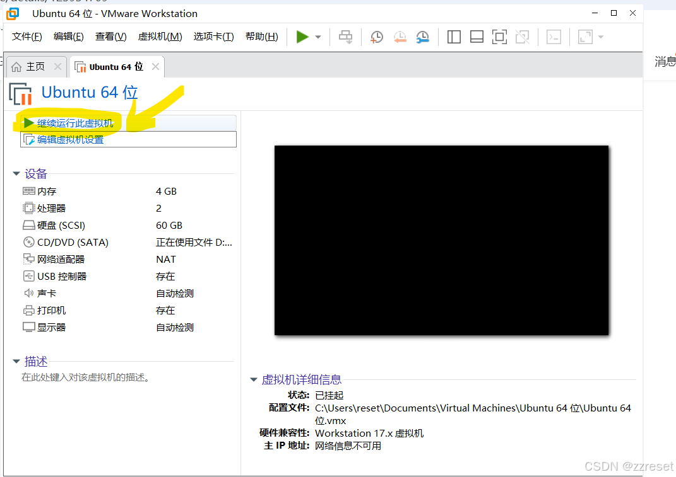Revert to snapshot using the orange arrow clock icon
This screenshot has height=477, width=676.
(x=400, y=37)
